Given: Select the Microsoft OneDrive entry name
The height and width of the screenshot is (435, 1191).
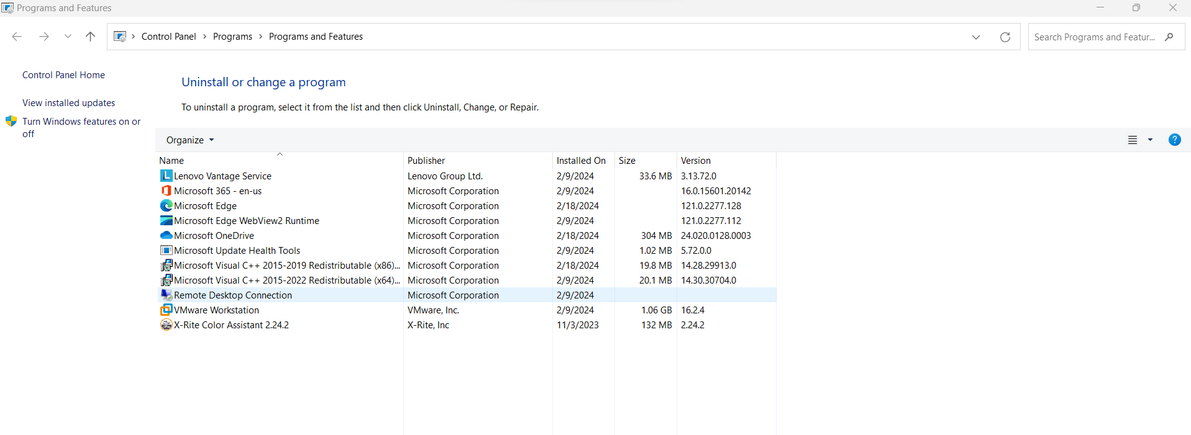Looking at the screenshot, I should pyautogui.click(x=214, y=236).
